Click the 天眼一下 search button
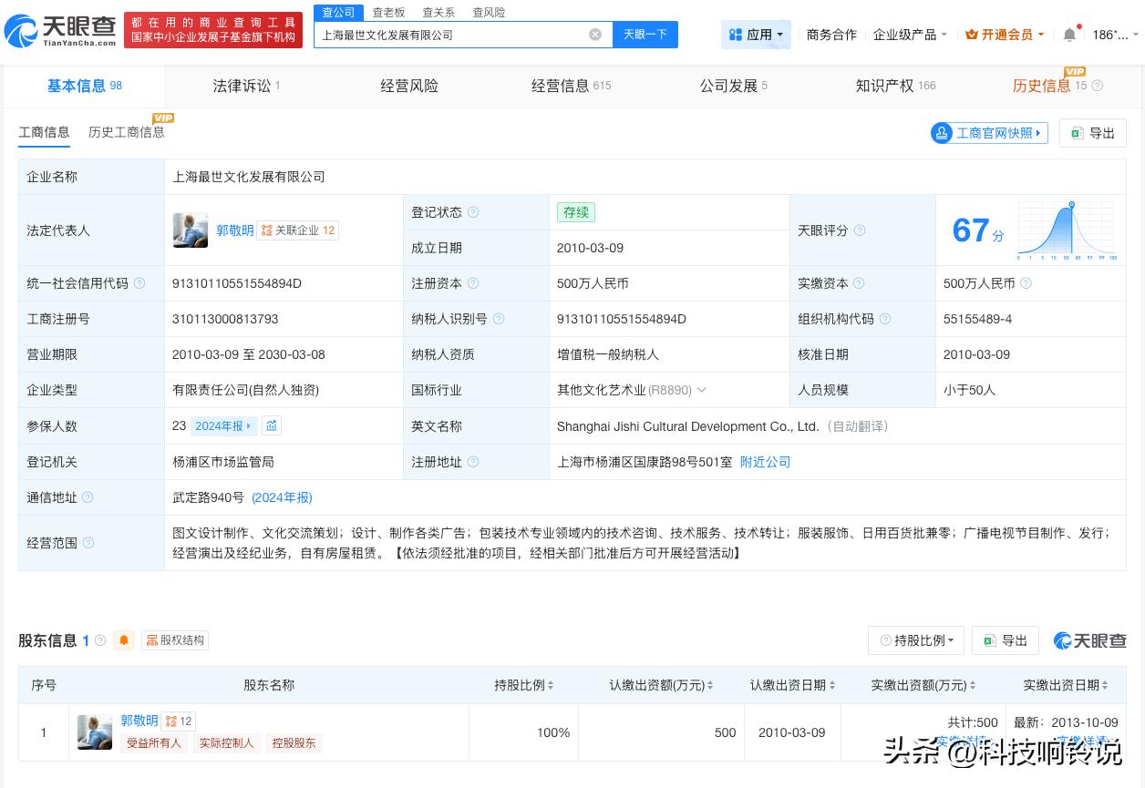This screenshot has height=788, width=1145. [645, 35]
